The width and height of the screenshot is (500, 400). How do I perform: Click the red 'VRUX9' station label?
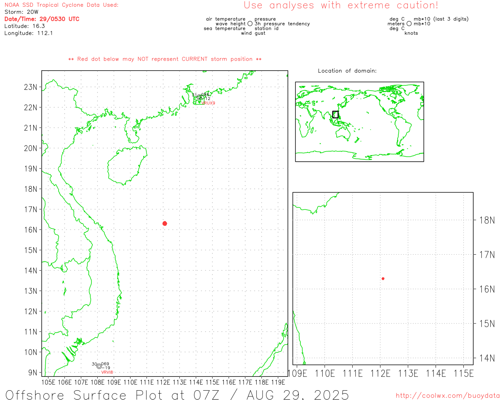click(x=208, y=103)
